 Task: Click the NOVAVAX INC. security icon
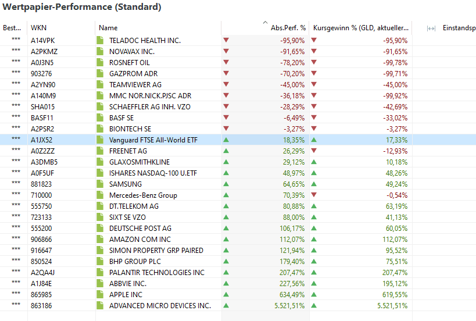tap(100, 51)
